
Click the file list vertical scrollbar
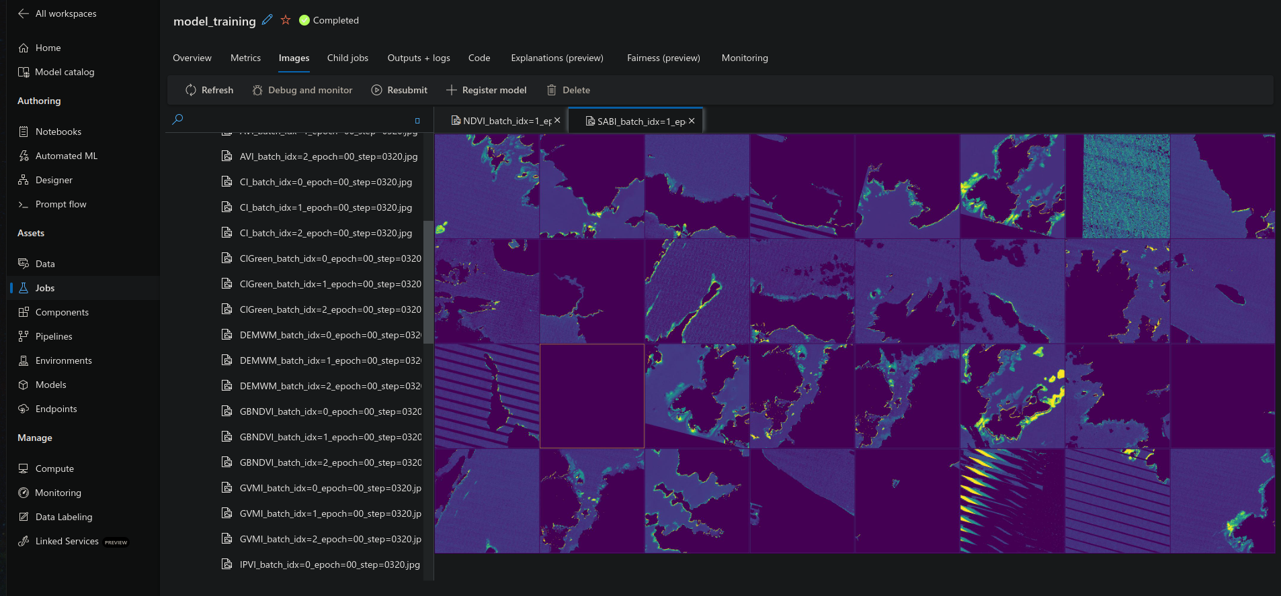tap(428, 282)
